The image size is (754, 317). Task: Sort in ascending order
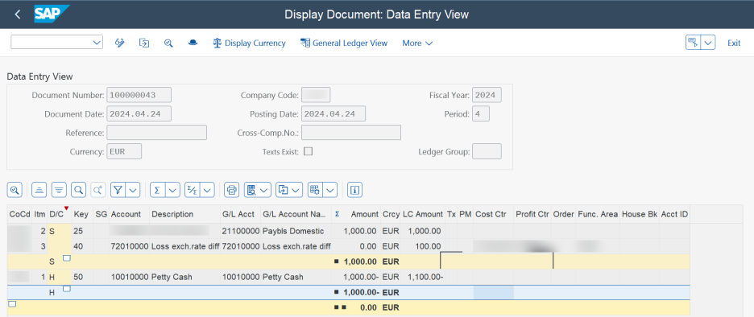pyautogui.click(x=39, y=190)
